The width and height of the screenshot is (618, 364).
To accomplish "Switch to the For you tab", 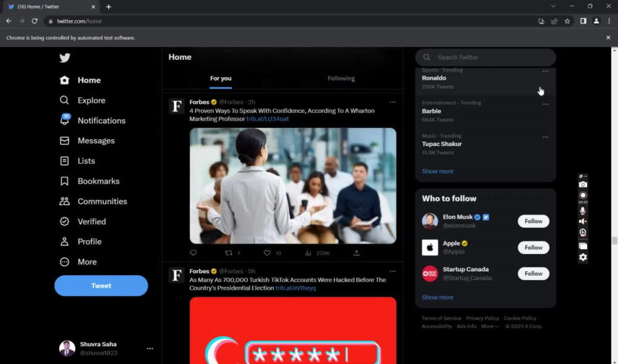I will (221, 78).
